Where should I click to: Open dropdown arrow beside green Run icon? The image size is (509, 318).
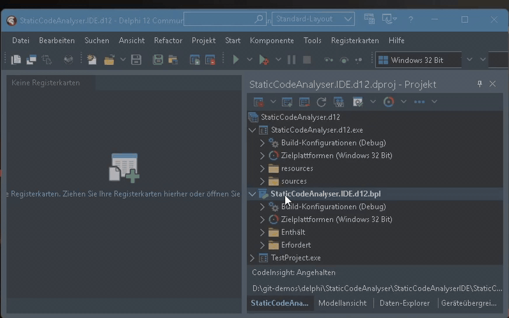249,60
